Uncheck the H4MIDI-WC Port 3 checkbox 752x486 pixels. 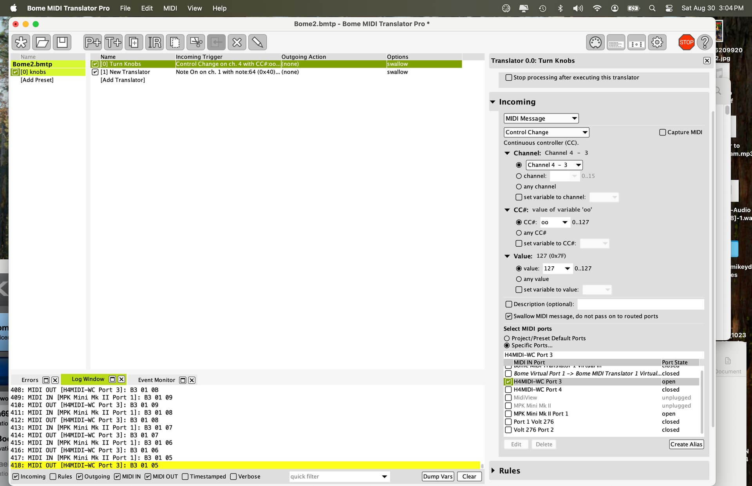coord(508,382)
